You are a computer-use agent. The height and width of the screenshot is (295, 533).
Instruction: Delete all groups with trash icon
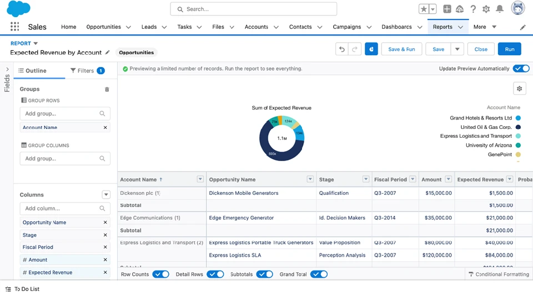(x=107, y=90)
